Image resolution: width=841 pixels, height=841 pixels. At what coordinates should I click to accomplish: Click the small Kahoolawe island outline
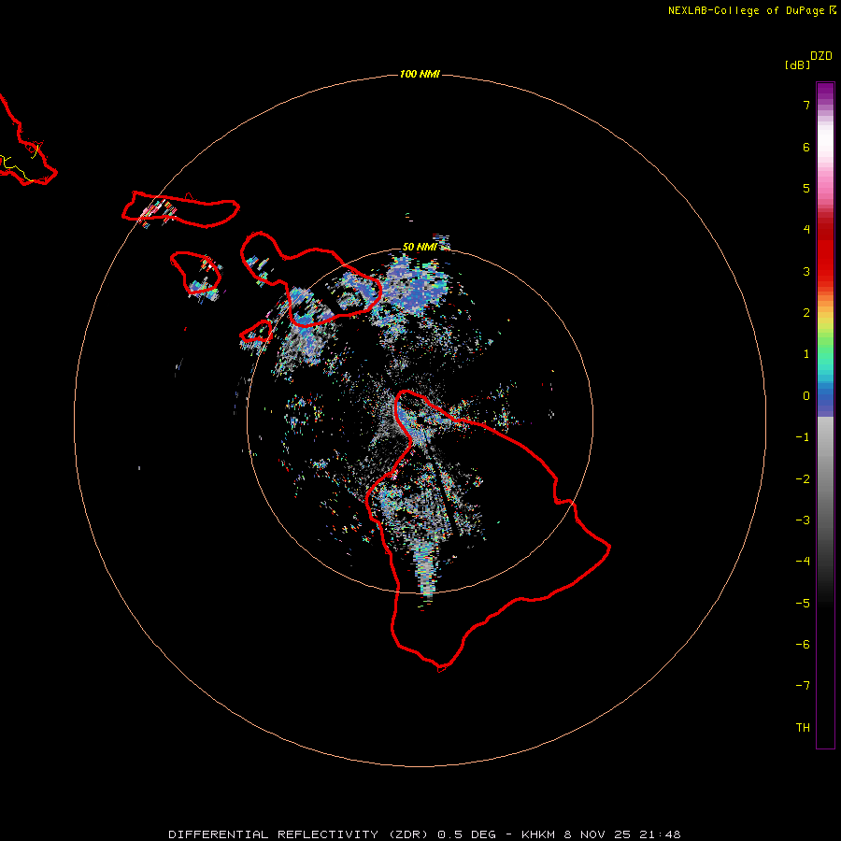pos(256,332)
